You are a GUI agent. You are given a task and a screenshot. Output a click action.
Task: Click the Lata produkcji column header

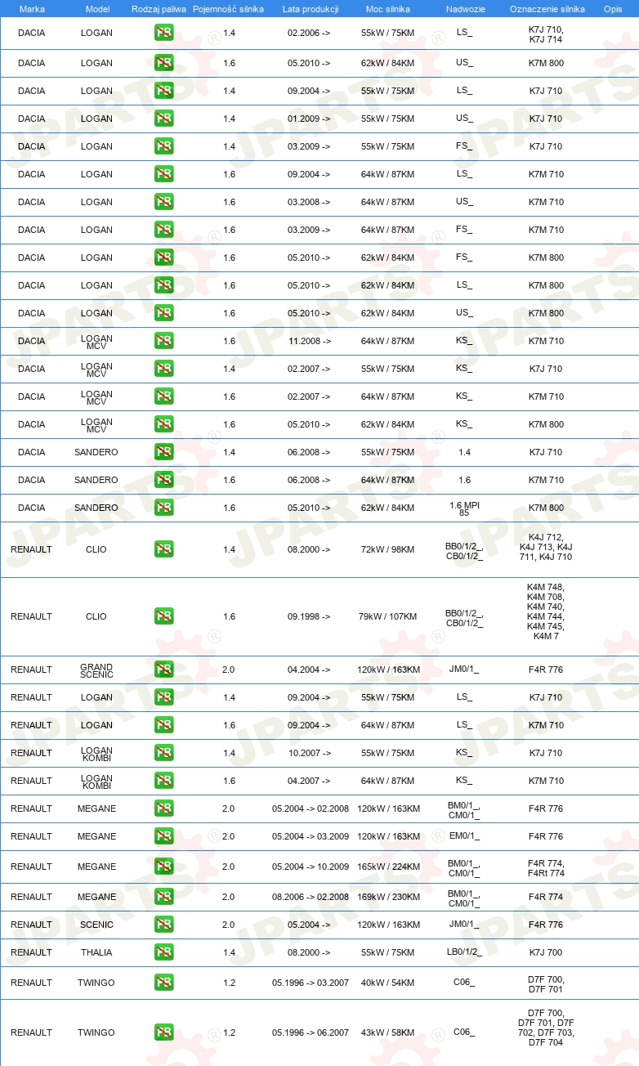tap(309, 10)
